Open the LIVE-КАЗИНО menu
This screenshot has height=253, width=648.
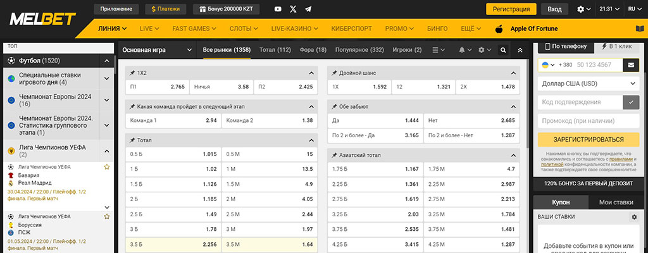tap(295, 29)
